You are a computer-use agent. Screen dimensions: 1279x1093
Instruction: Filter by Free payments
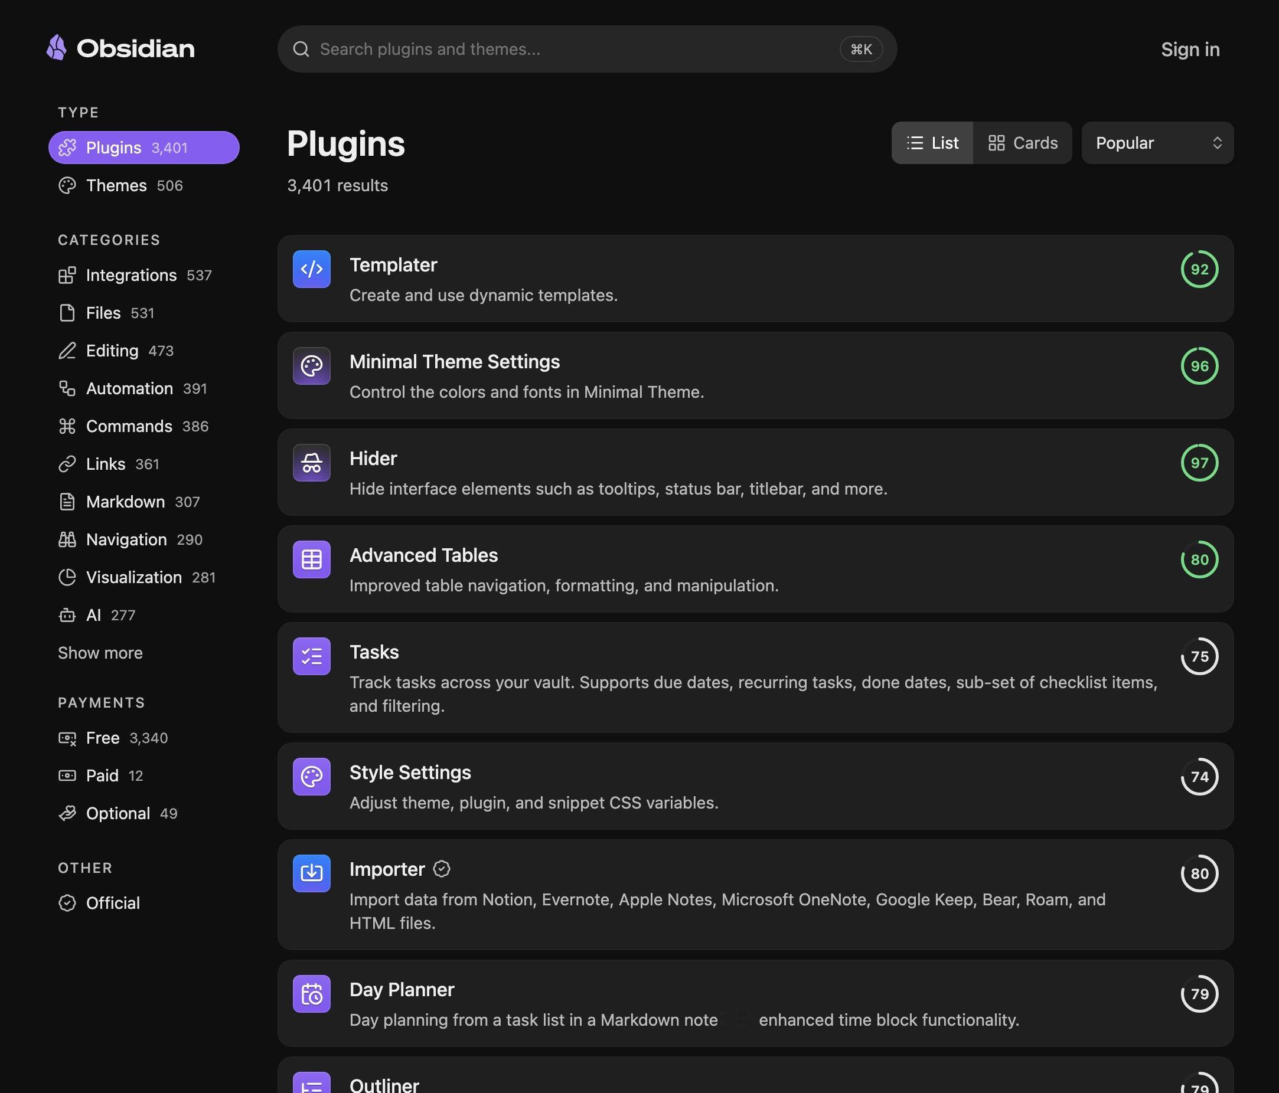(113, 738)
